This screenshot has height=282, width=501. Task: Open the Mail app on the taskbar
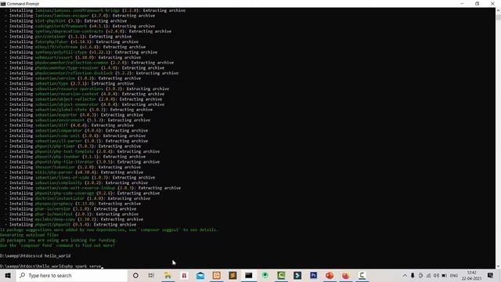pyautogui.click(x=200, y=275)
